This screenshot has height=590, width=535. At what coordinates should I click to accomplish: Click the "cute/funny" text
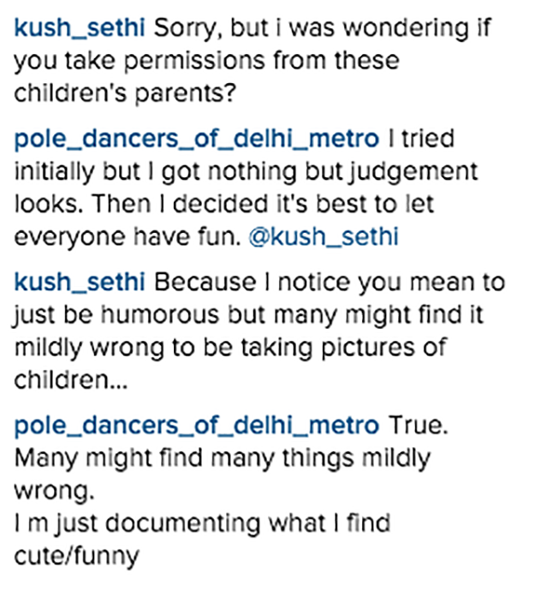[77, 557]
